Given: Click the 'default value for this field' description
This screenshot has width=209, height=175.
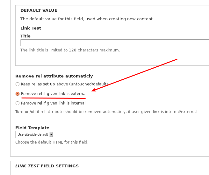Looking at the screenshot, I should click(x=87, y=19).
